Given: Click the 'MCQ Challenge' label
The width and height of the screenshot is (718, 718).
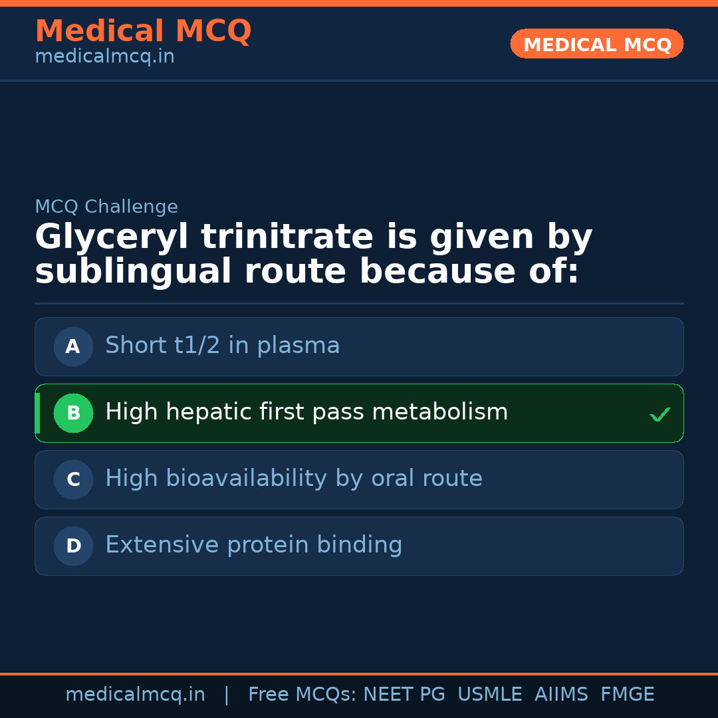Looking at the screenshot, I should (x=106, y=207).
